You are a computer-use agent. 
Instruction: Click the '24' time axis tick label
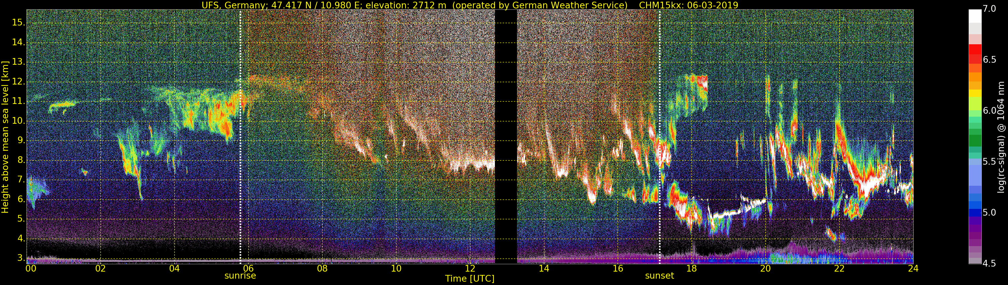point(913,269)
